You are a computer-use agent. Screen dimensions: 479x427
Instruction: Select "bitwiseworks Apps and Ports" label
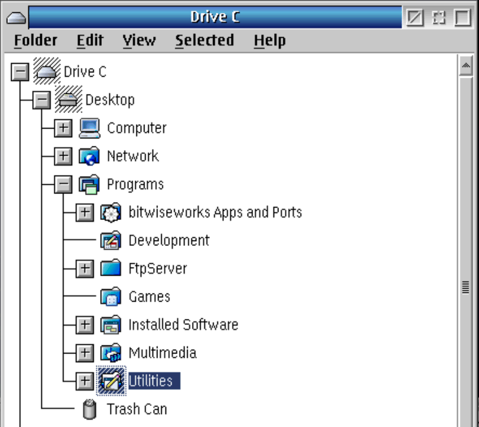(x=215, y=213)
